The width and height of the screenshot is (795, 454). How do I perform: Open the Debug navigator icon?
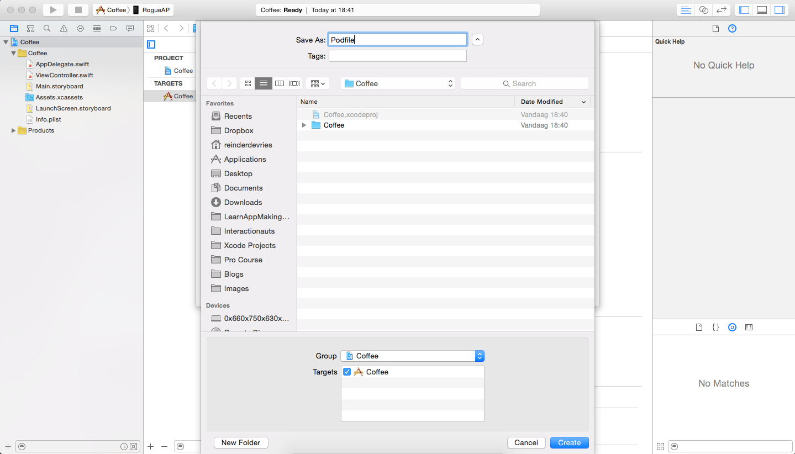(97, 28)
